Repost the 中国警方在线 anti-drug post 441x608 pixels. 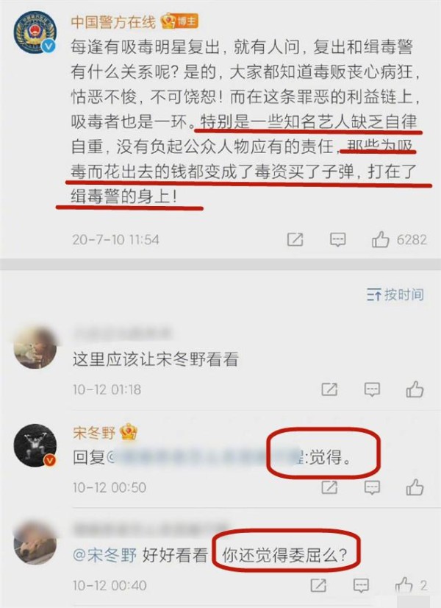tap(295, 240)
